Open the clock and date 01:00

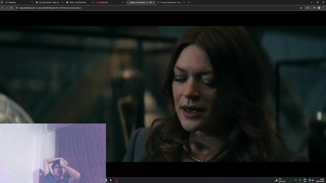tap(320, 180)
